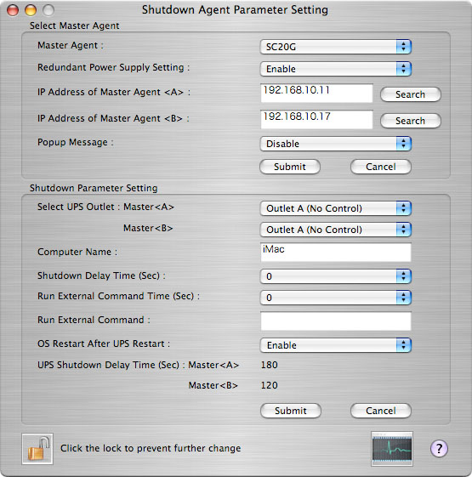Cancel the Select Master Agent changes
Screen dimensions: 472x477
381,167
